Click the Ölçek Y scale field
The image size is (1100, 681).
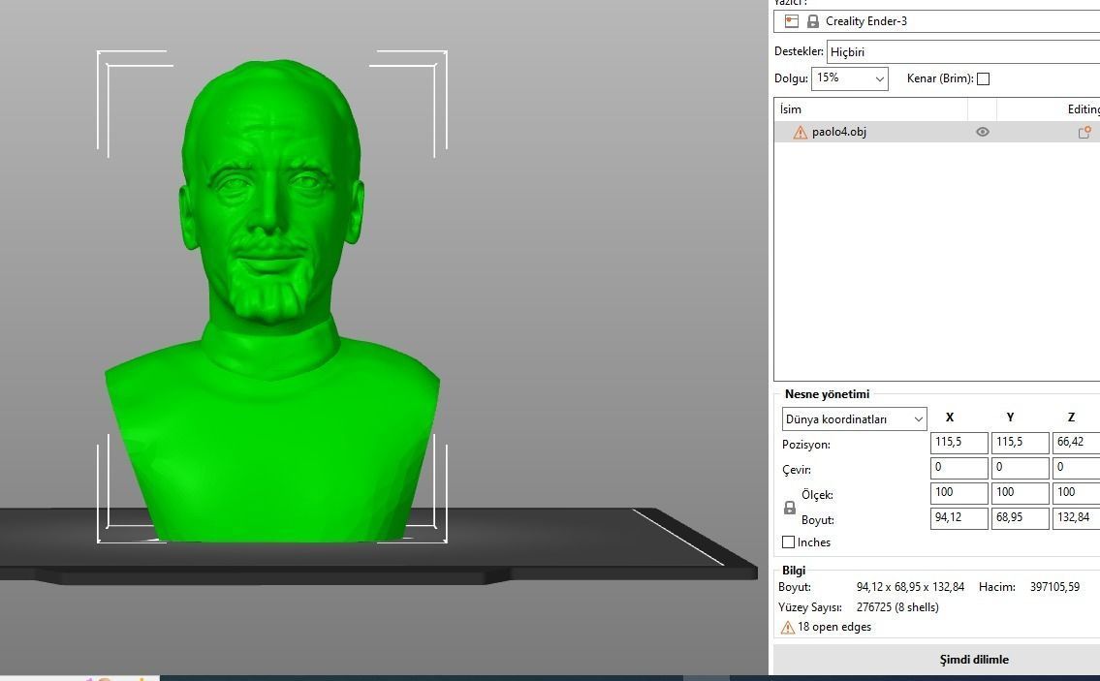coord(1020,493)
